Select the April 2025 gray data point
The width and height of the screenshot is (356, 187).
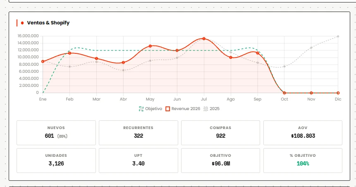click(123, 70)
